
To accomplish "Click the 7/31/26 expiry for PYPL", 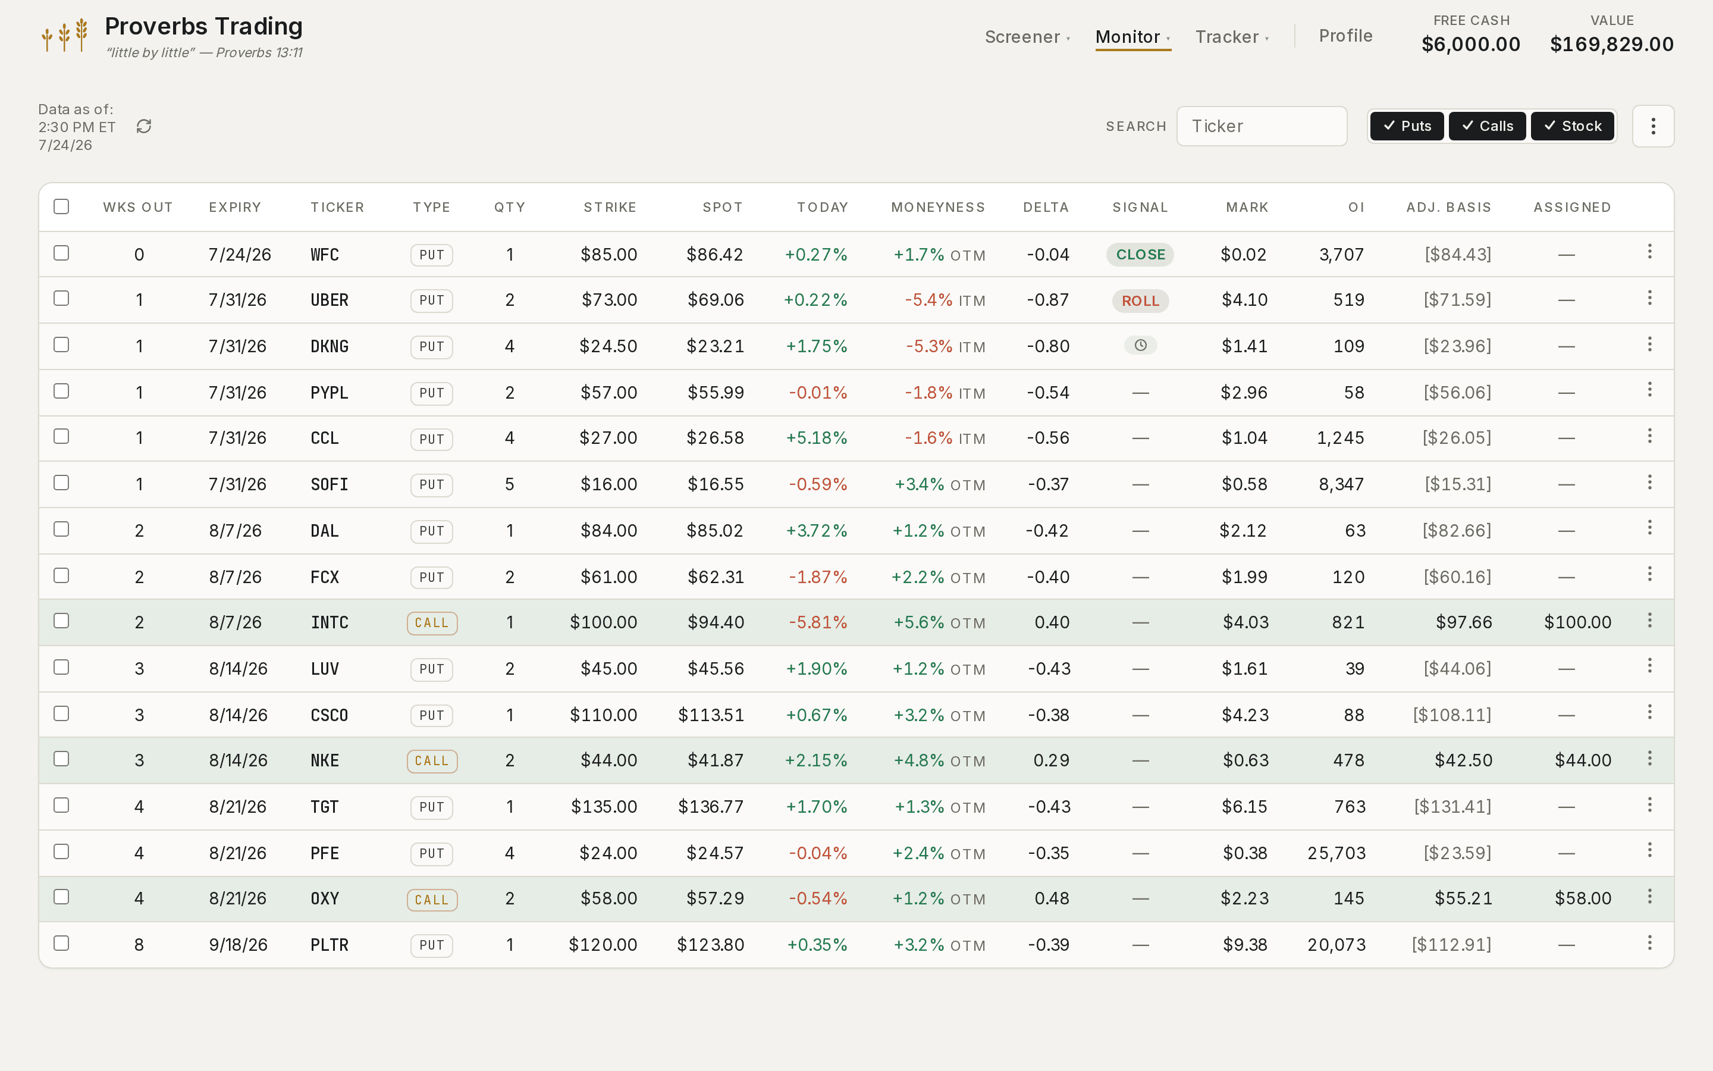I will (x=238, y=393).
